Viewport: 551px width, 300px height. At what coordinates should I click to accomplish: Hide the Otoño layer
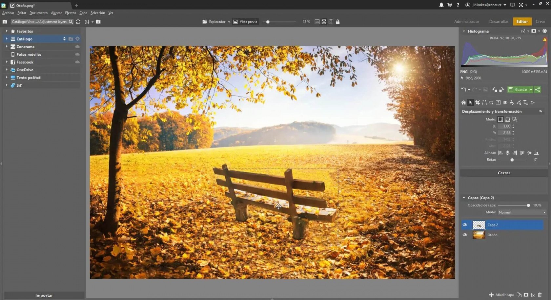[465, 235]
